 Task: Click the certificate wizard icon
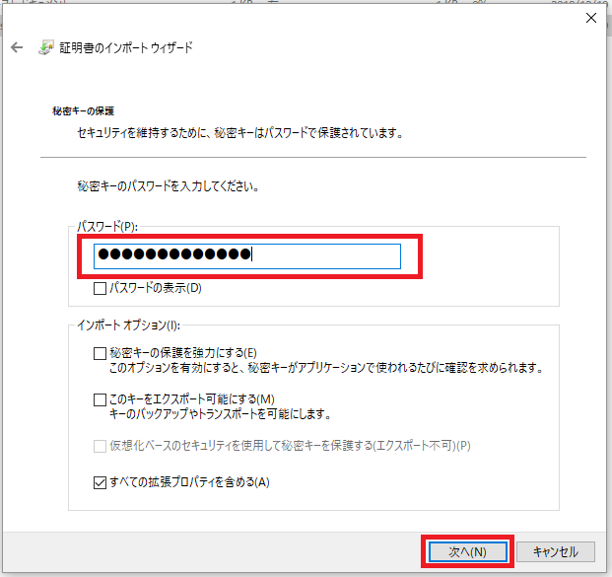coord(46,47)
